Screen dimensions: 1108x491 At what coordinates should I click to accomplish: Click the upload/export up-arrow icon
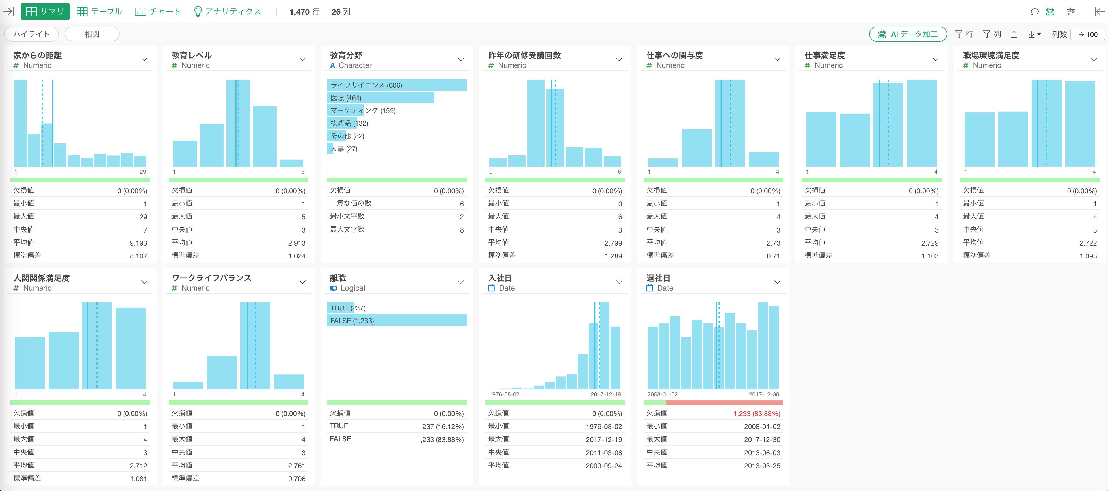tap(1014, 34)
